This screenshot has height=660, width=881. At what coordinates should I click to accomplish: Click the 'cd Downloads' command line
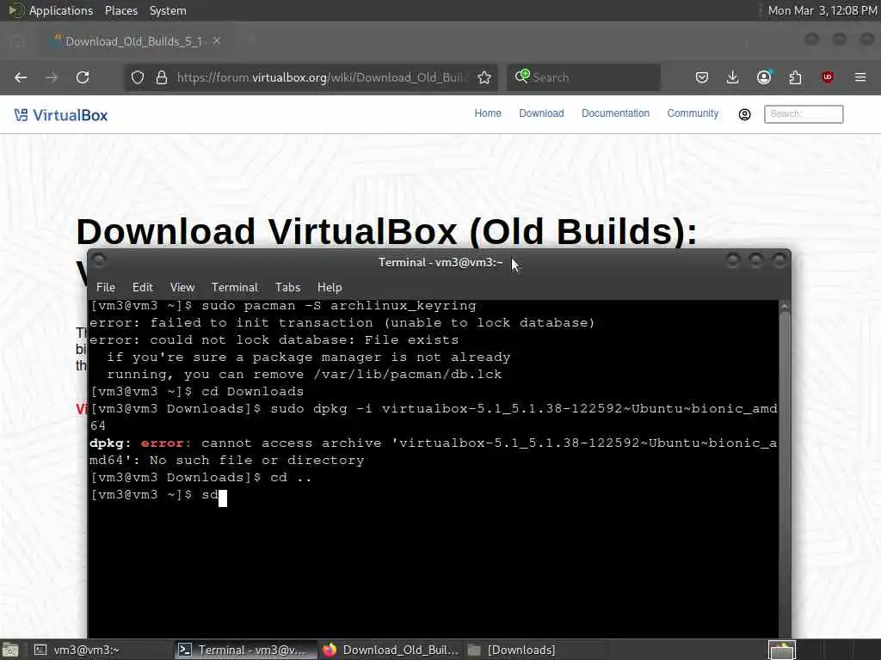197,391
